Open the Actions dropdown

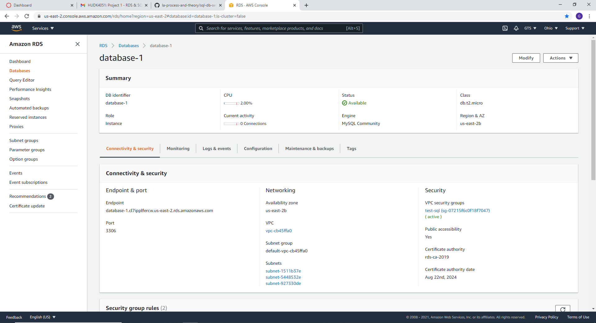561,58
